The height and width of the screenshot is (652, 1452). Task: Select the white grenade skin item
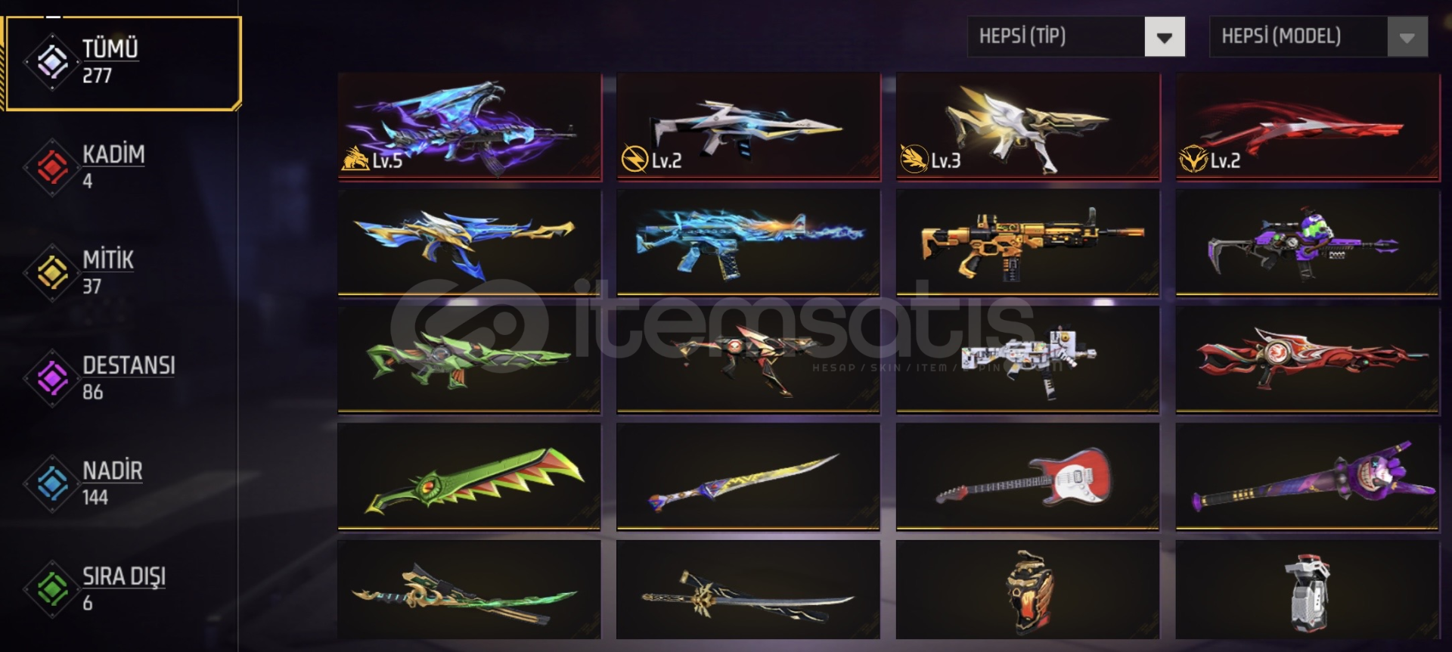(x=1308, y=590)
